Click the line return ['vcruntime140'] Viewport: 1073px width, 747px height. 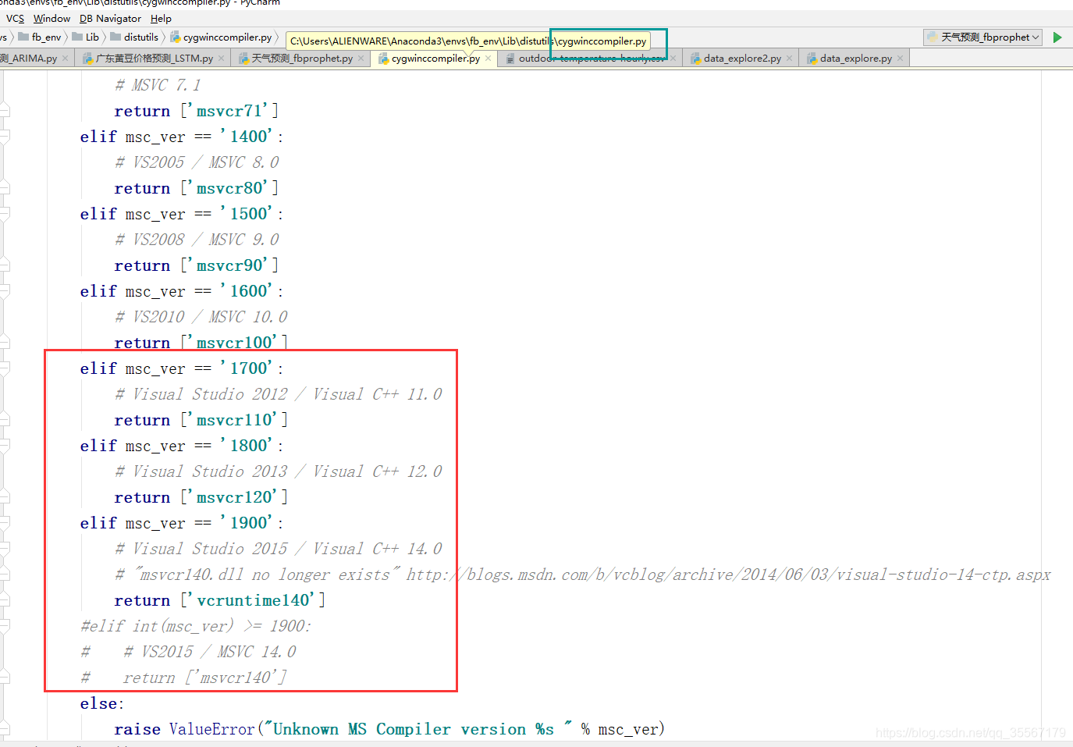point(220,600)
